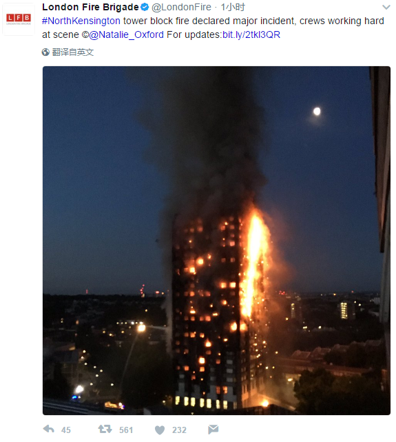Expand the tweet options chevron
Viewport: 396px width, 442px height.
pos(386,8)
